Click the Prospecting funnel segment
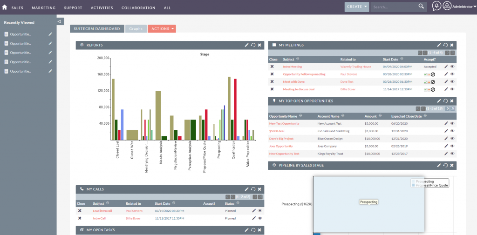This screenshot has height=235, width=477. click(369, 204)
